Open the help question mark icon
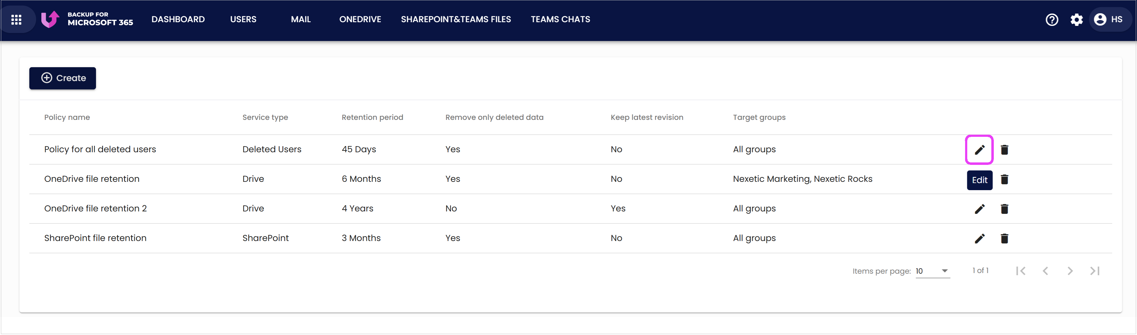This screenshot has height=335, width=1137. [1052, 19]
